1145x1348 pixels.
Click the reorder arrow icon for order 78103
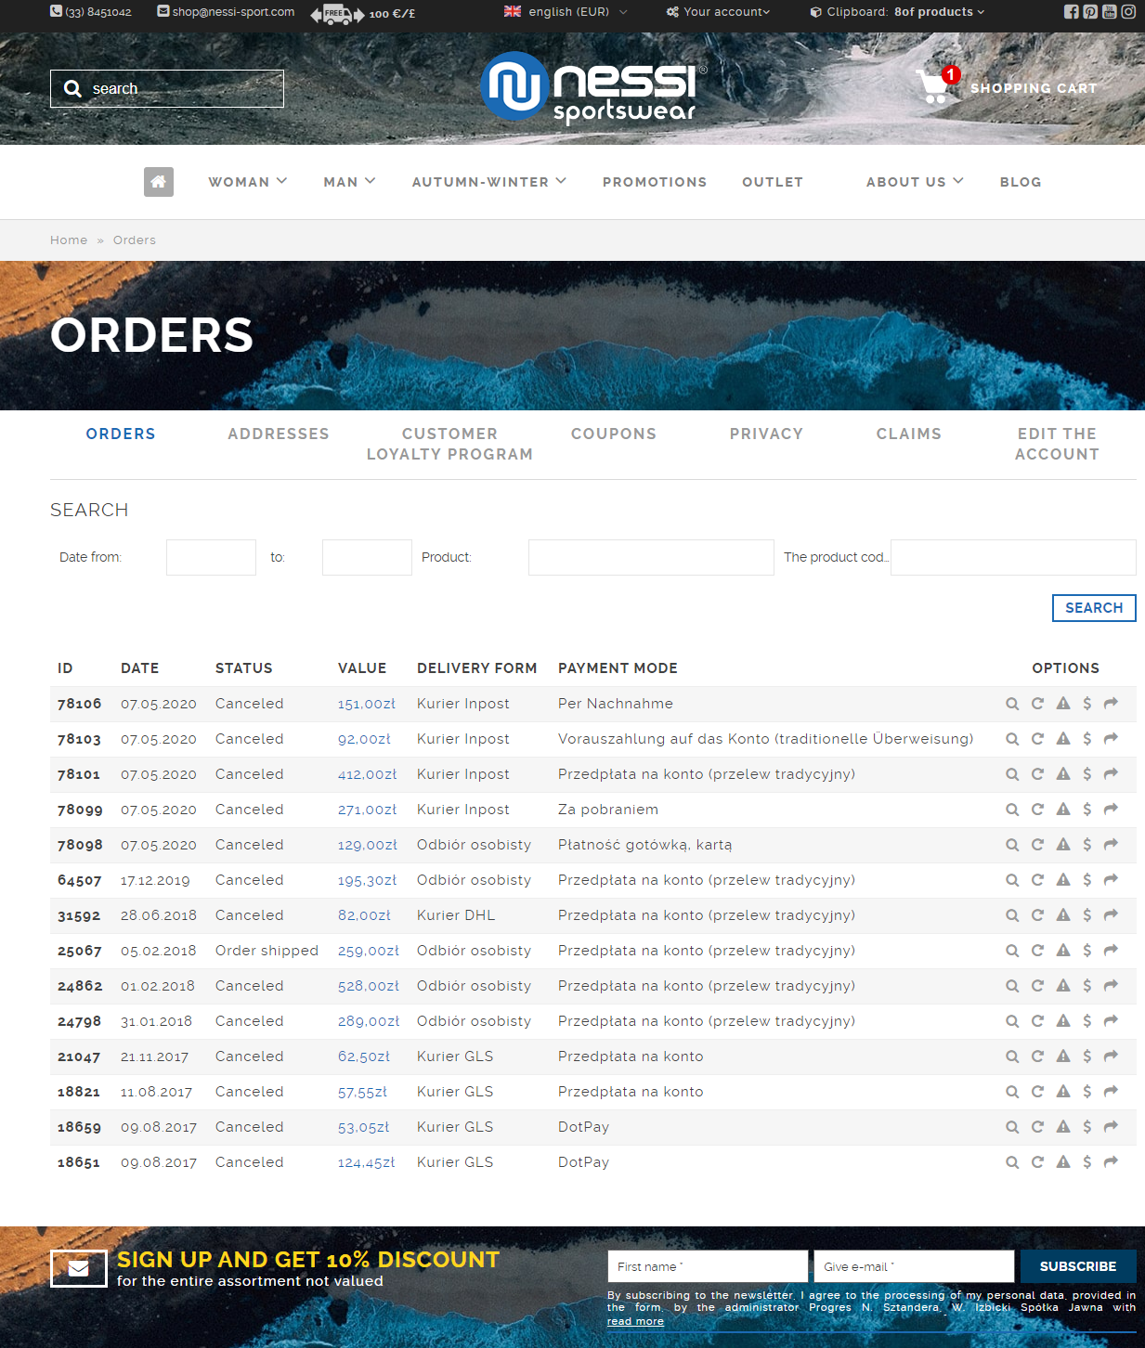click(1037, 739)
